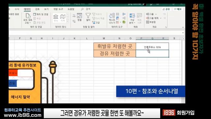Click the Remove Duplicates icon
The width and height of the screenshot is (211, 119).
(x=118, y=18)
